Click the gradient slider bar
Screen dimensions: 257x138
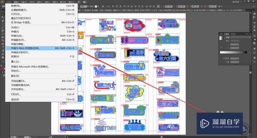coord(233,52)
